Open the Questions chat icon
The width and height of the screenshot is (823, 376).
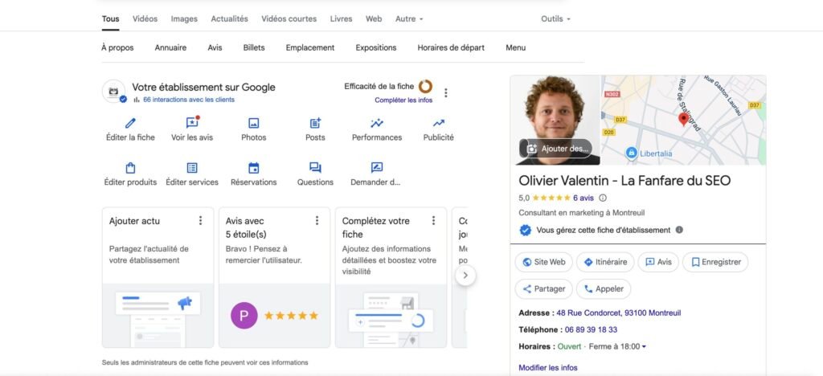tap(315, 168)
